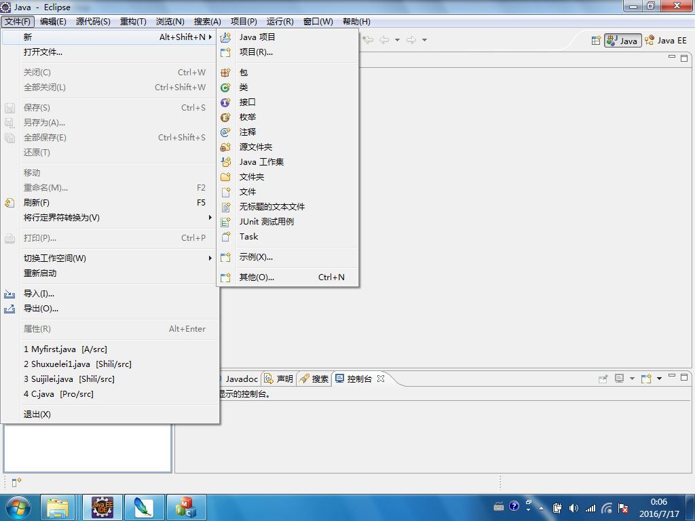Show hidden system tray icons
The width and height of the screenshot is (695, 521).
coord(541,508)
